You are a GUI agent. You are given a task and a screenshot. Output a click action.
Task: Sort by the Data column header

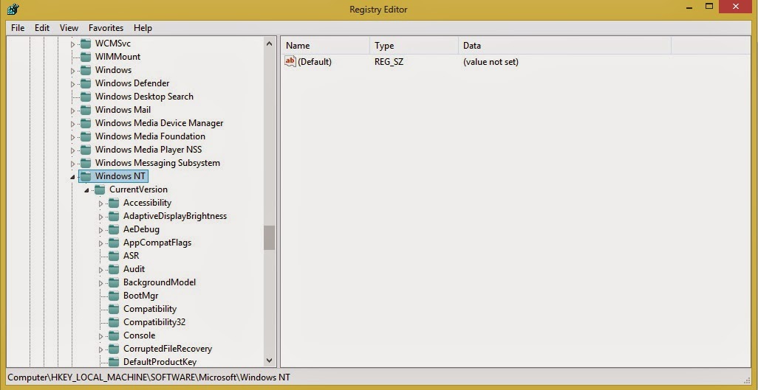pyautogui.click(x=564, y=46)
